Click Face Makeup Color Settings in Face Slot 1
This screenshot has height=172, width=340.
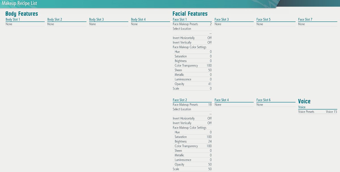[x=190, y=47]
